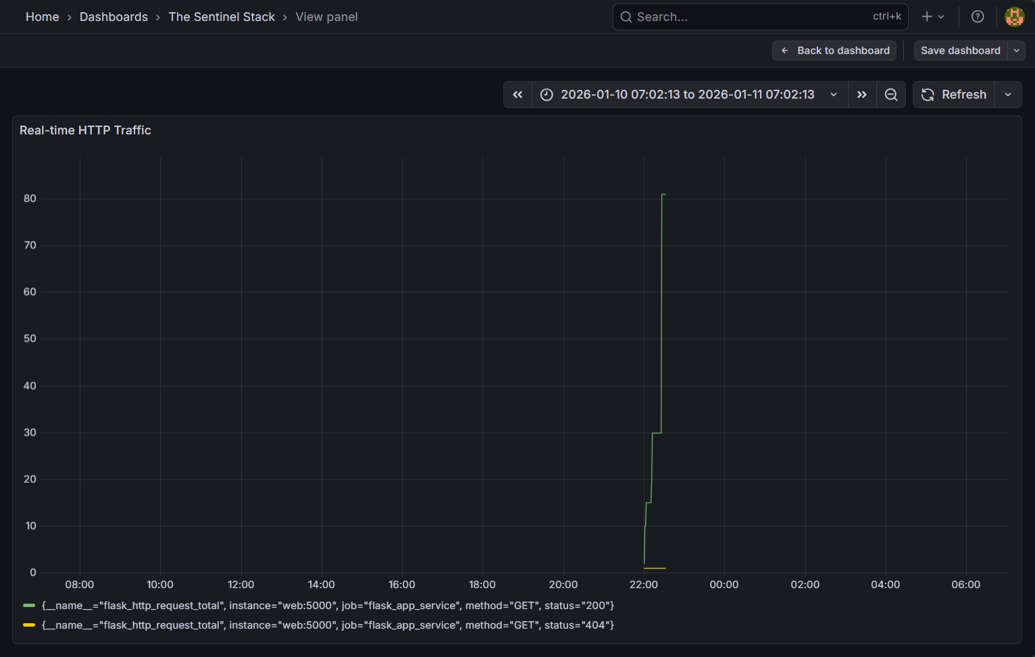Click the zoom out time range magnifier
This screenshot has height=657, width=1035.
pos(890,95)
